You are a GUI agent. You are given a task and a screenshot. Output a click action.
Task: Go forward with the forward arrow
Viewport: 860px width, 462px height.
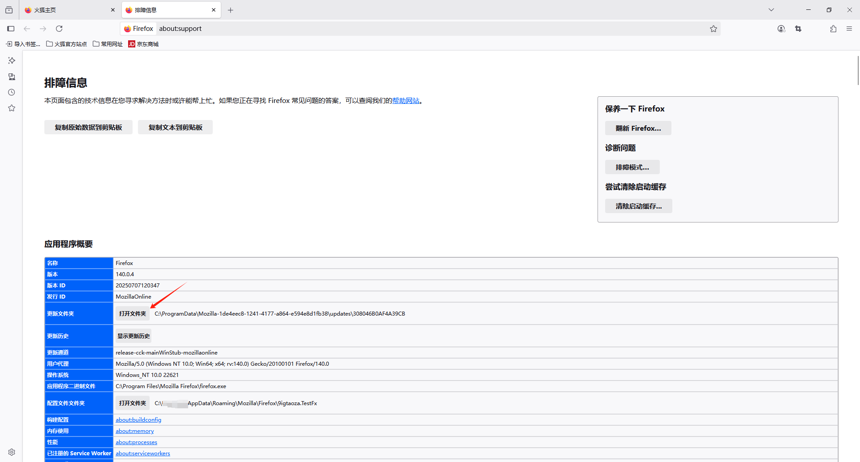(43, 29)
